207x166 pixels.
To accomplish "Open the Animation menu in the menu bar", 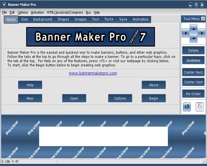I will point(37,12).
